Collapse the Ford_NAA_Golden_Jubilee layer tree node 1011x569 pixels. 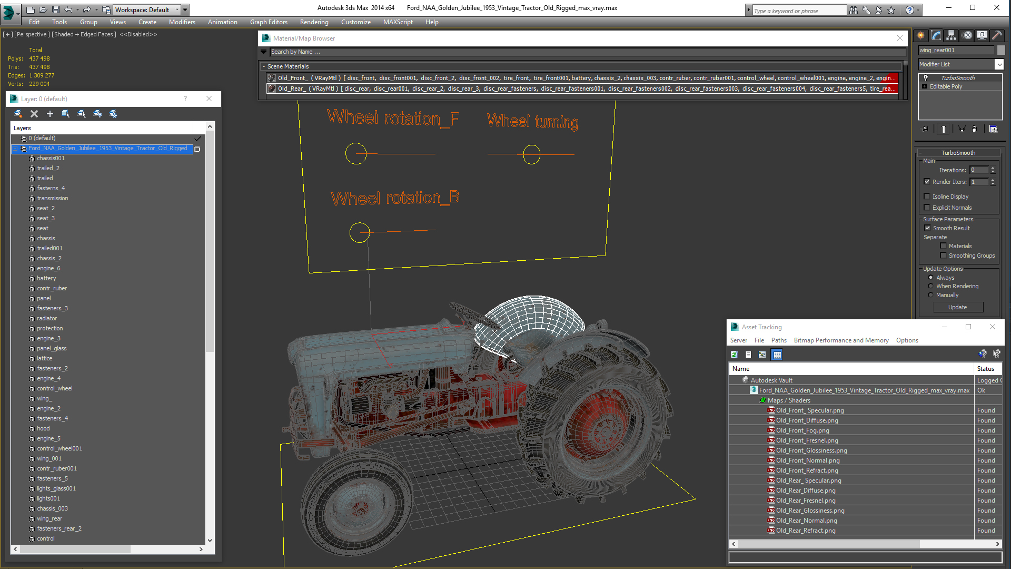[x=16, y=149]
